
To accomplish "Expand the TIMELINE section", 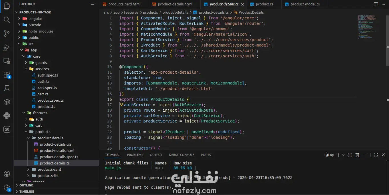I will [x=57, y=192].
